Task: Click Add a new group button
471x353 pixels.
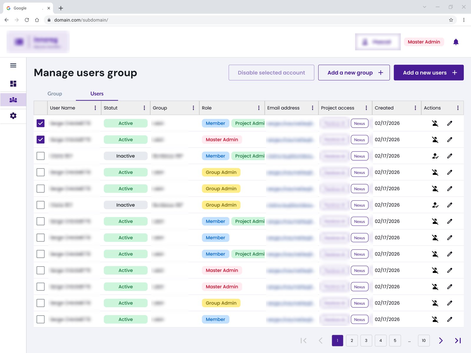Action: coord(354,73)
